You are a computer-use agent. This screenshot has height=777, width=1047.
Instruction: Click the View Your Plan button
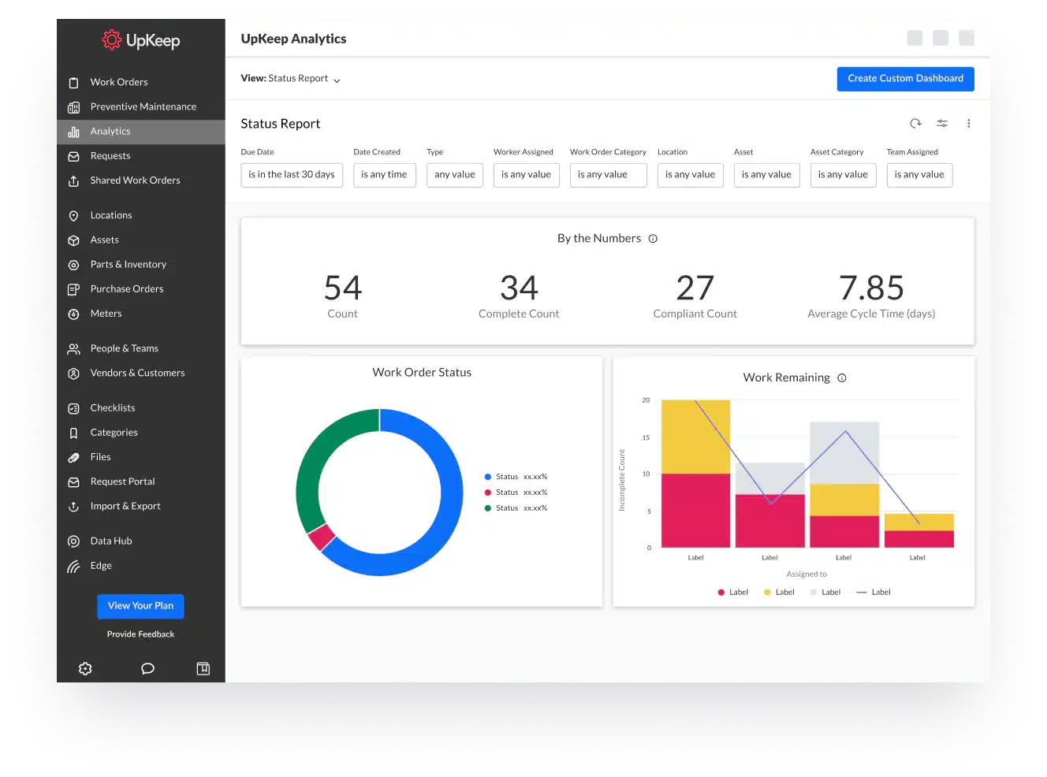coord(140,606)
